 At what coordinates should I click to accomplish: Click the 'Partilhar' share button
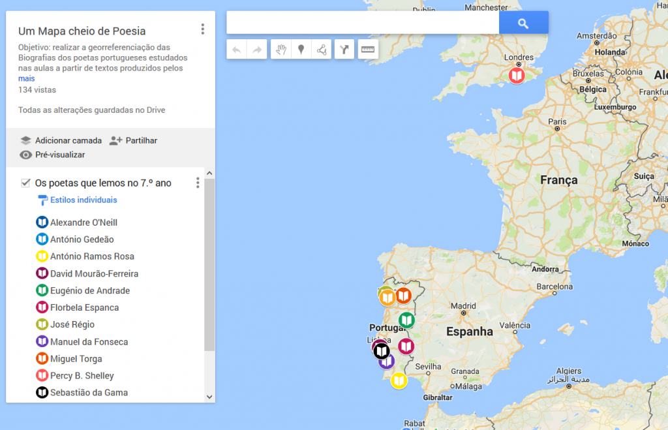134,140
